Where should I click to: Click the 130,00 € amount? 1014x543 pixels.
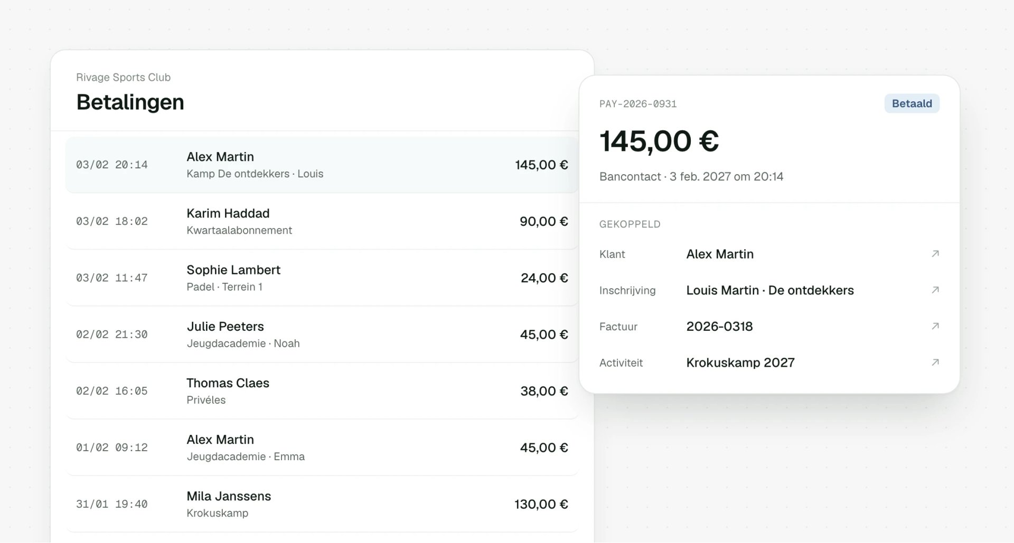tap(541, 504)
